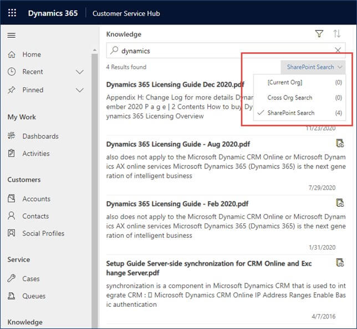
Task: Click the My Work section header
Action: pyautogui.click(x=22, y=117)
